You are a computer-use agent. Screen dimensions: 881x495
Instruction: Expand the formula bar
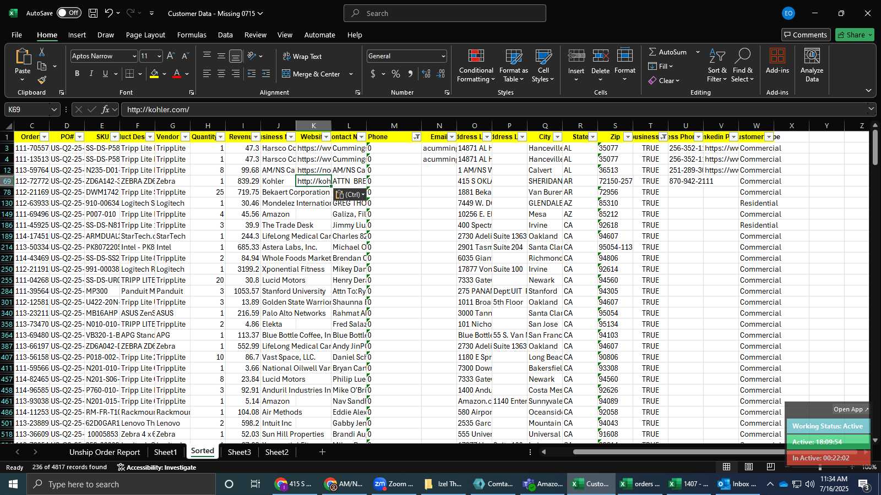(871, 109)
